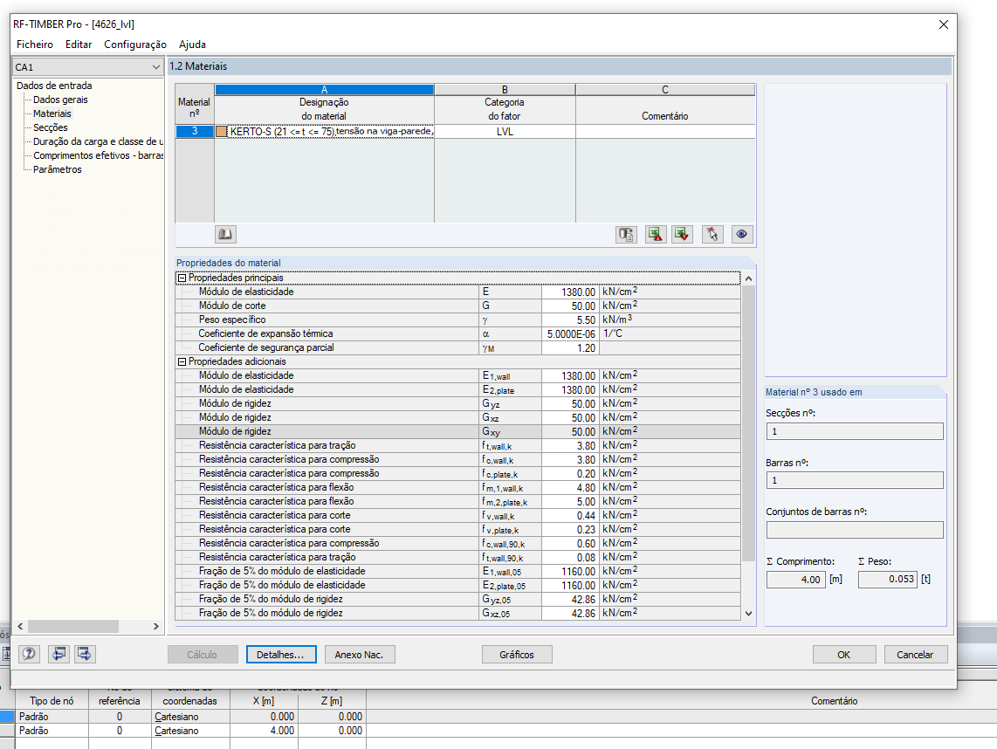The height and width of the screenshot is (749, 997).
Task: Click the fv,plate,k shear value 0.23
Action: 570,530
